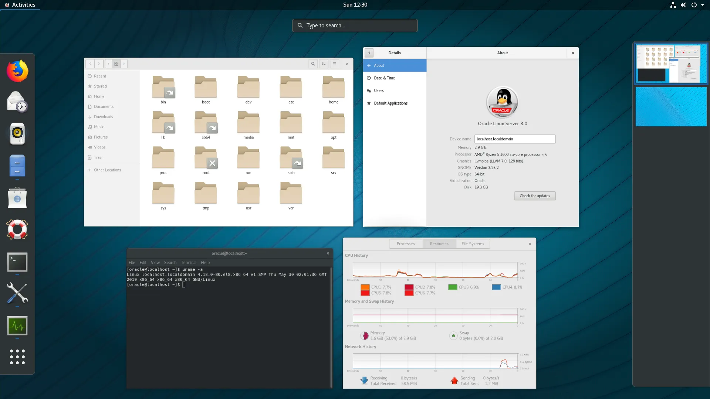Click Check for updates button
This screenshot has width=710, height=399.
pyautogui.click(x=535, y=196)
